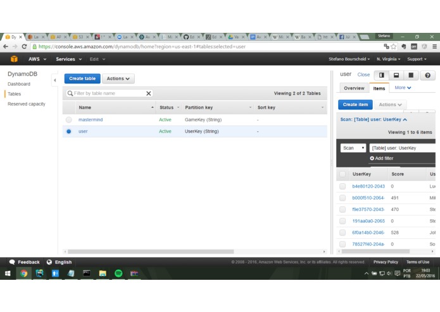Click the browser back arrow

click(x=6, y=47)
